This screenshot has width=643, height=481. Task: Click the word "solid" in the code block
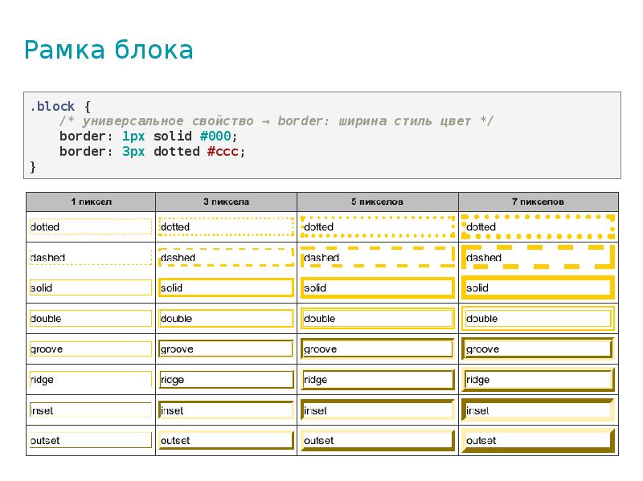(173, 136)
